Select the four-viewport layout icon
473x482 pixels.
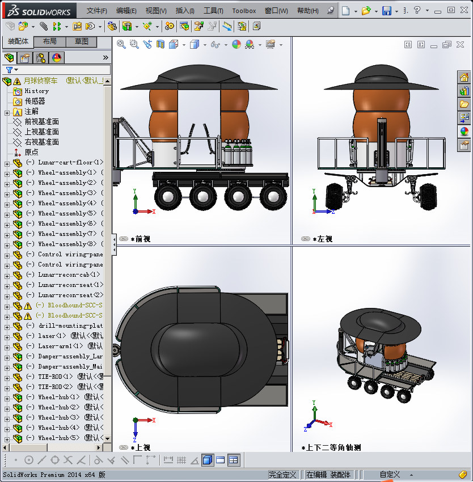[x=234, y=460]
